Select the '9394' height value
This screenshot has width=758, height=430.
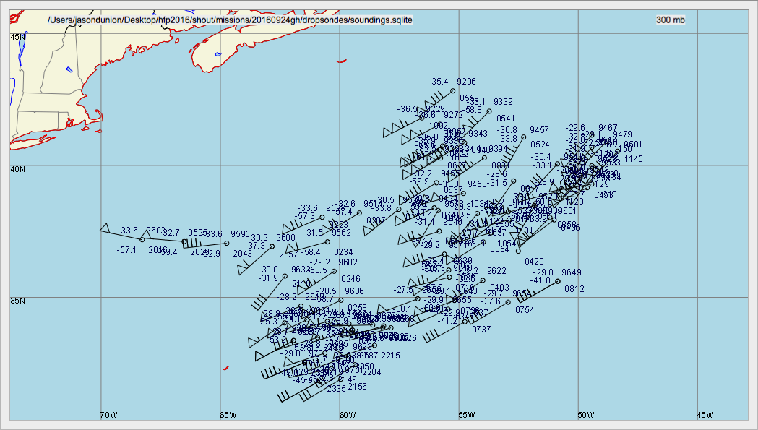tap(497, 149)
